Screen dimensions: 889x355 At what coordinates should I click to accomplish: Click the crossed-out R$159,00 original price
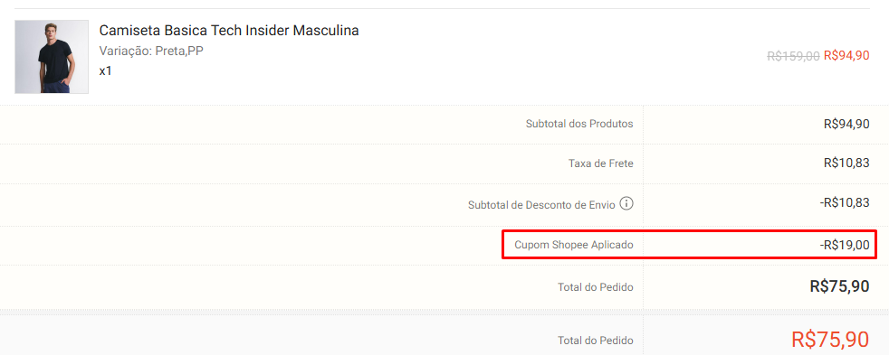pos(793,56)
